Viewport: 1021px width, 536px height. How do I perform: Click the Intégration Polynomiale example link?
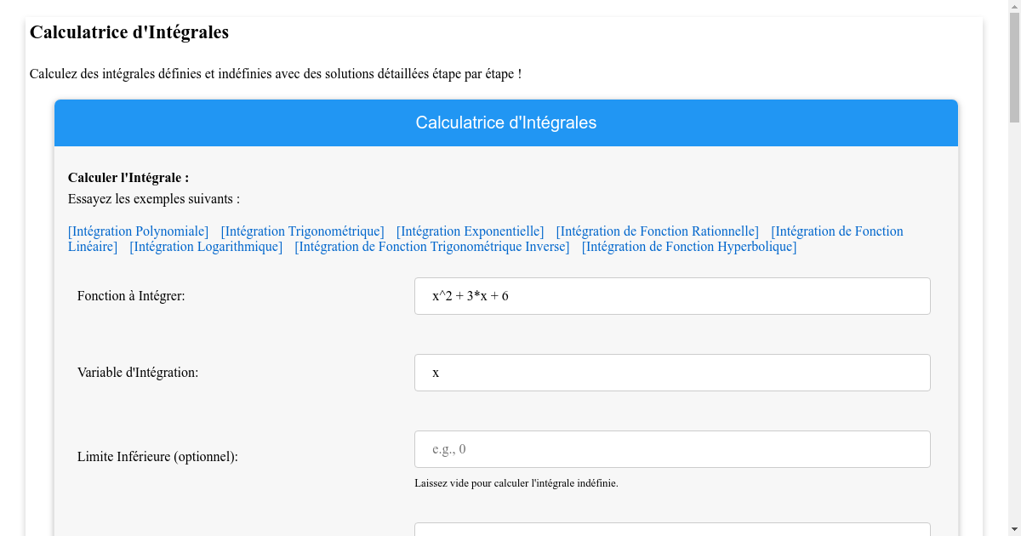click(138, 231)
